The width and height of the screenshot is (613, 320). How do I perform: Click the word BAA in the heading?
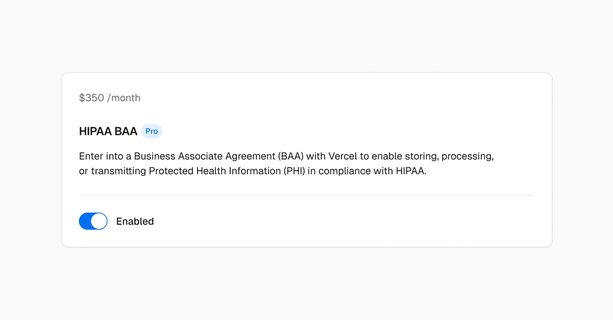(x=126, y=131)
